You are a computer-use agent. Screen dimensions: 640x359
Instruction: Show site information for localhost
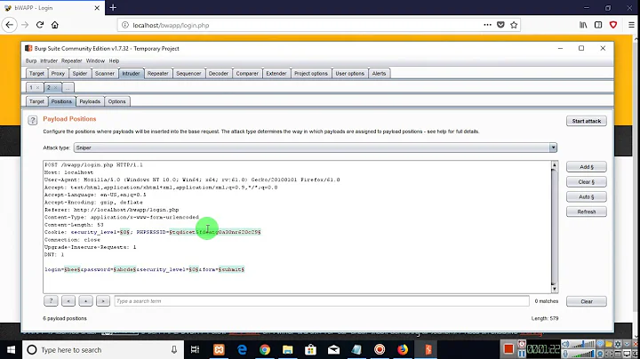tap(125, 25)
